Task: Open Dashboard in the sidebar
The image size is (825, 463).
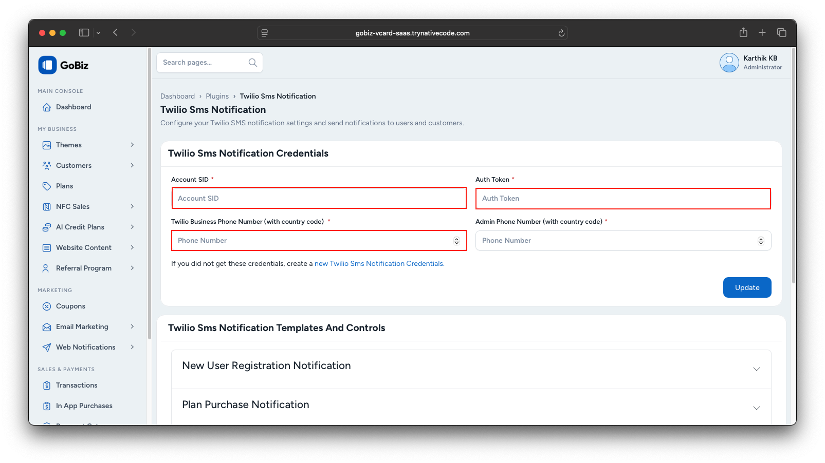Action: (x=74, y=107)
